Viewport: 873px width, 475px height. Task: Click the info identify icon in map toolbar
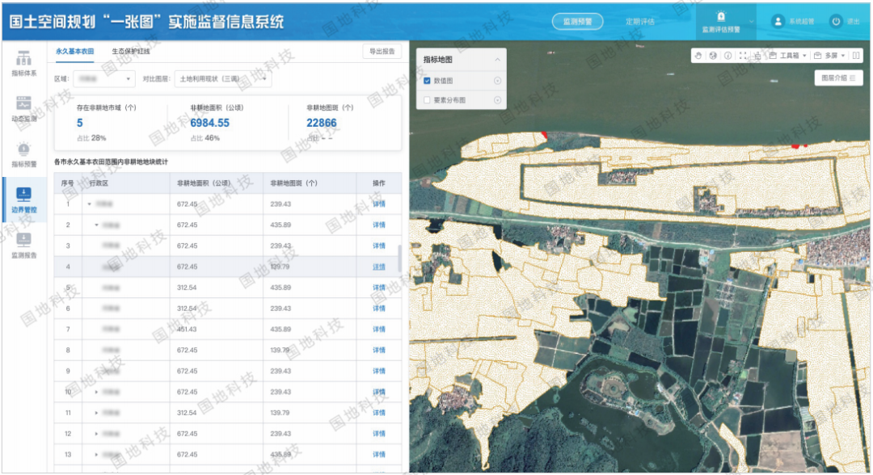click(x=727, y=56)
